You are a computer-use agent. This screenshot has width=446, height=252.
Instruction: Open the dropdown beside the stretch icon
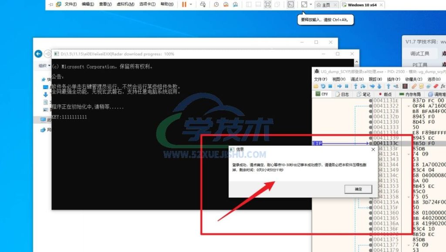(x=311, y=4)
